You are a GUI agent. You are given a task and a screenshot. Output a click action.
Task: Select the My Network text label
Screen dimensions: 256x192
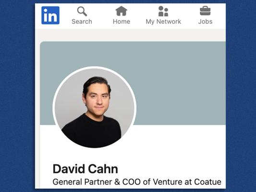pyautogui.click(x=163, y=22)
